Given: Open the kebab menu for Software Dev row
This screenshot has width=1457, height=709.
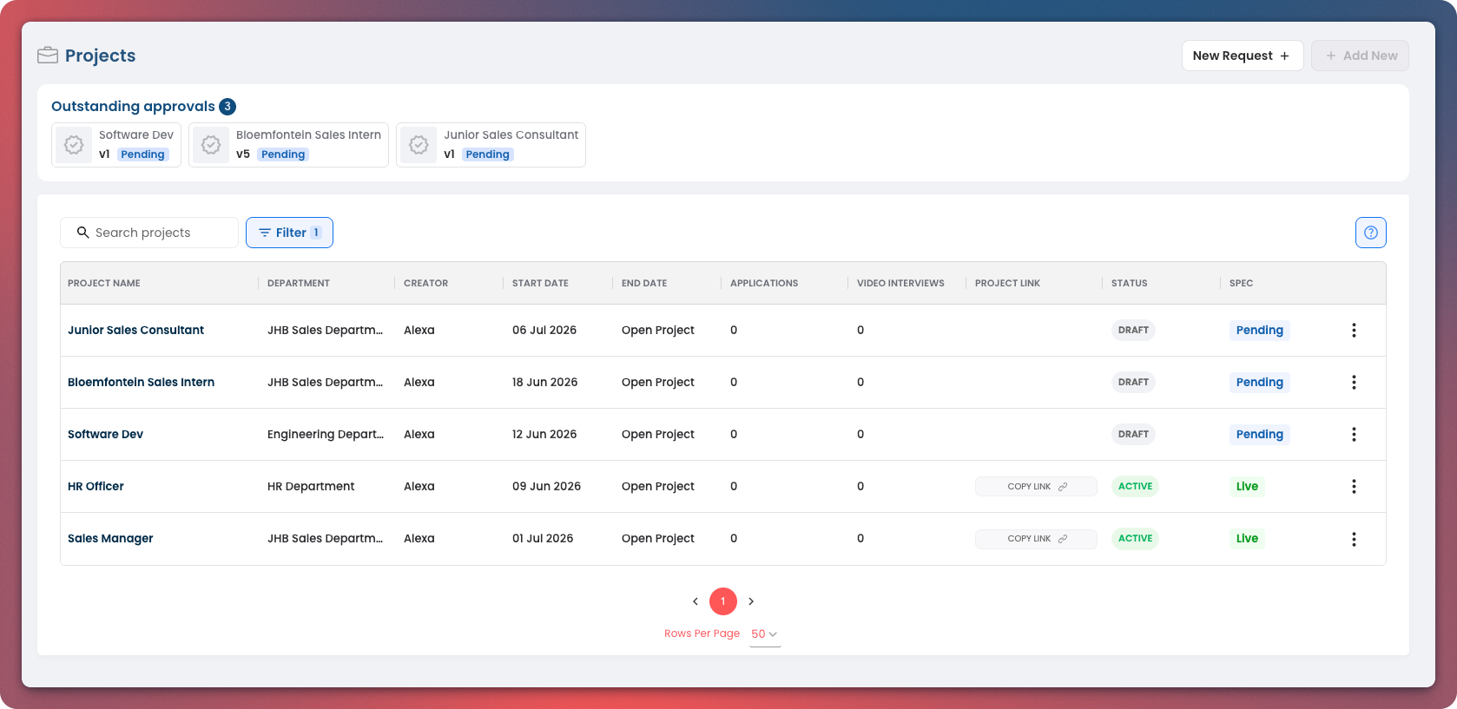Looking at the screenshot, I should 1354,434.
